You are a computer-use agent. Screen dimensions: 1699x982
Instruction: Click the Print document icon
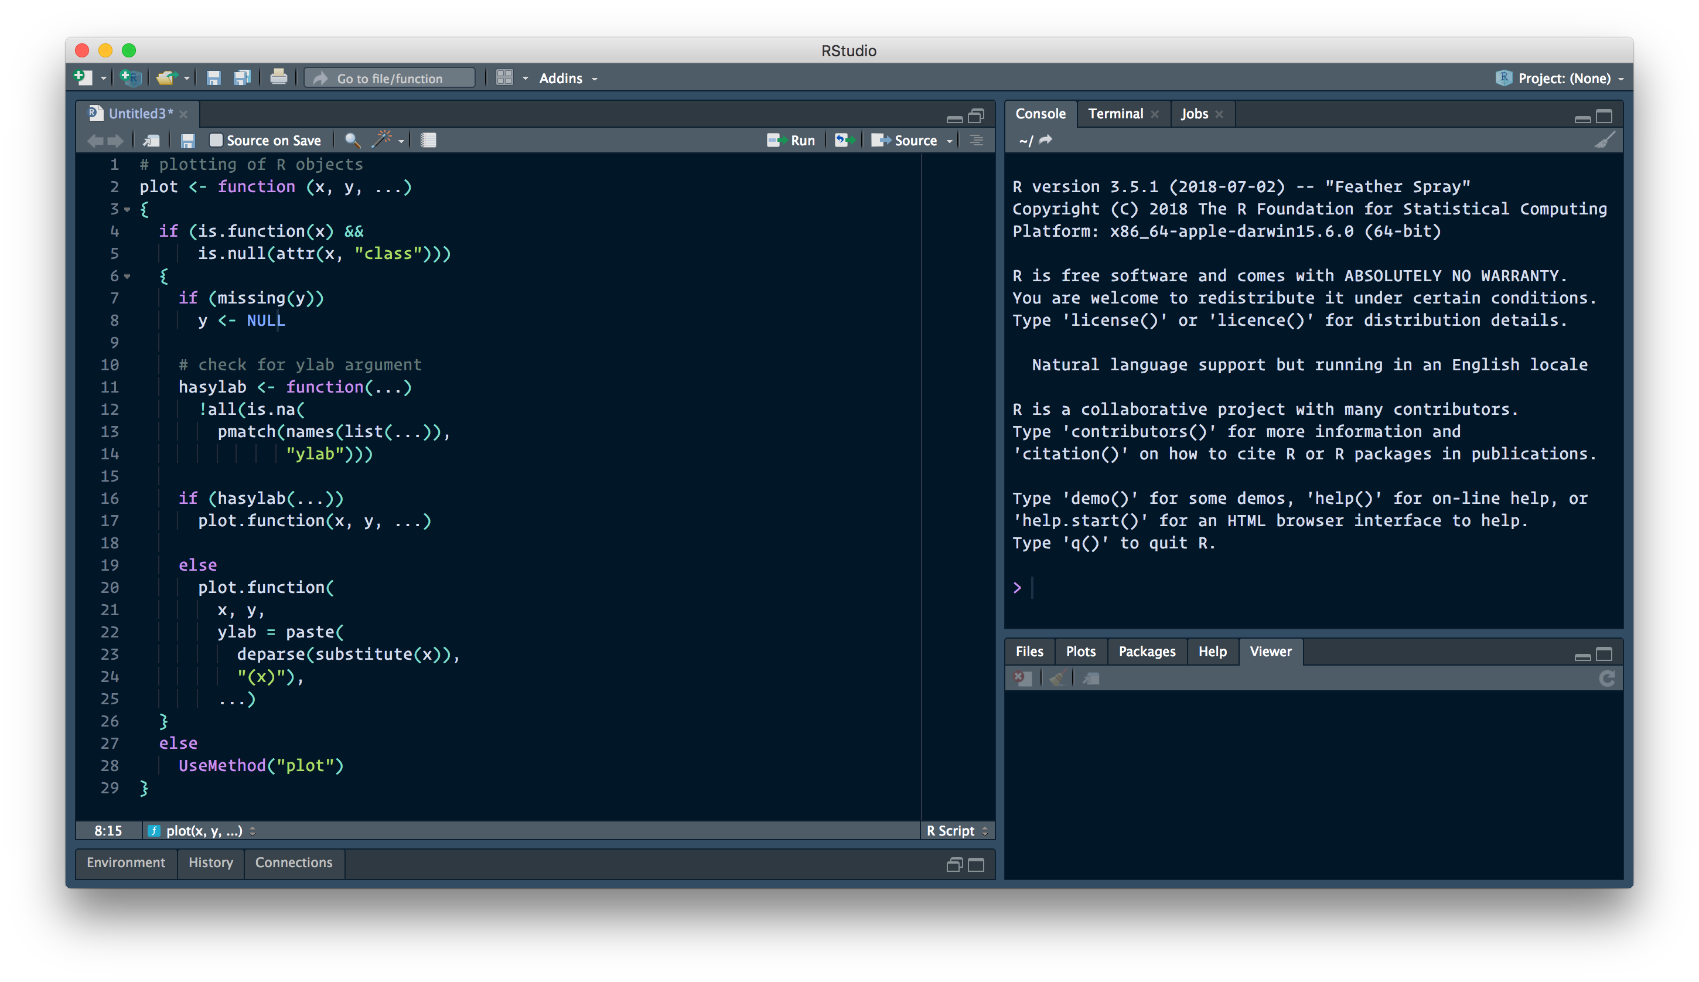click(278, 77)
